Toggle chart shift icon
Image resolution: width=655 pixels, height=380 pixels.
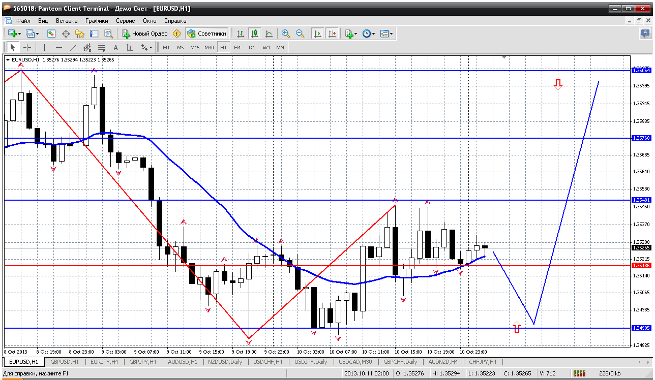pyautogui.click(x=332, y=34)
